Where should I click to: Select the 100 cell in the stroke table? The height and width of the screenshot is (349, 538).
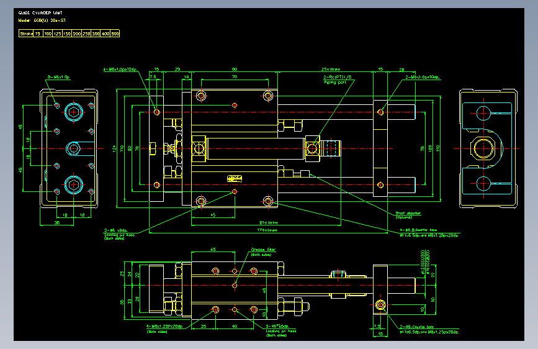click(48, 34)
